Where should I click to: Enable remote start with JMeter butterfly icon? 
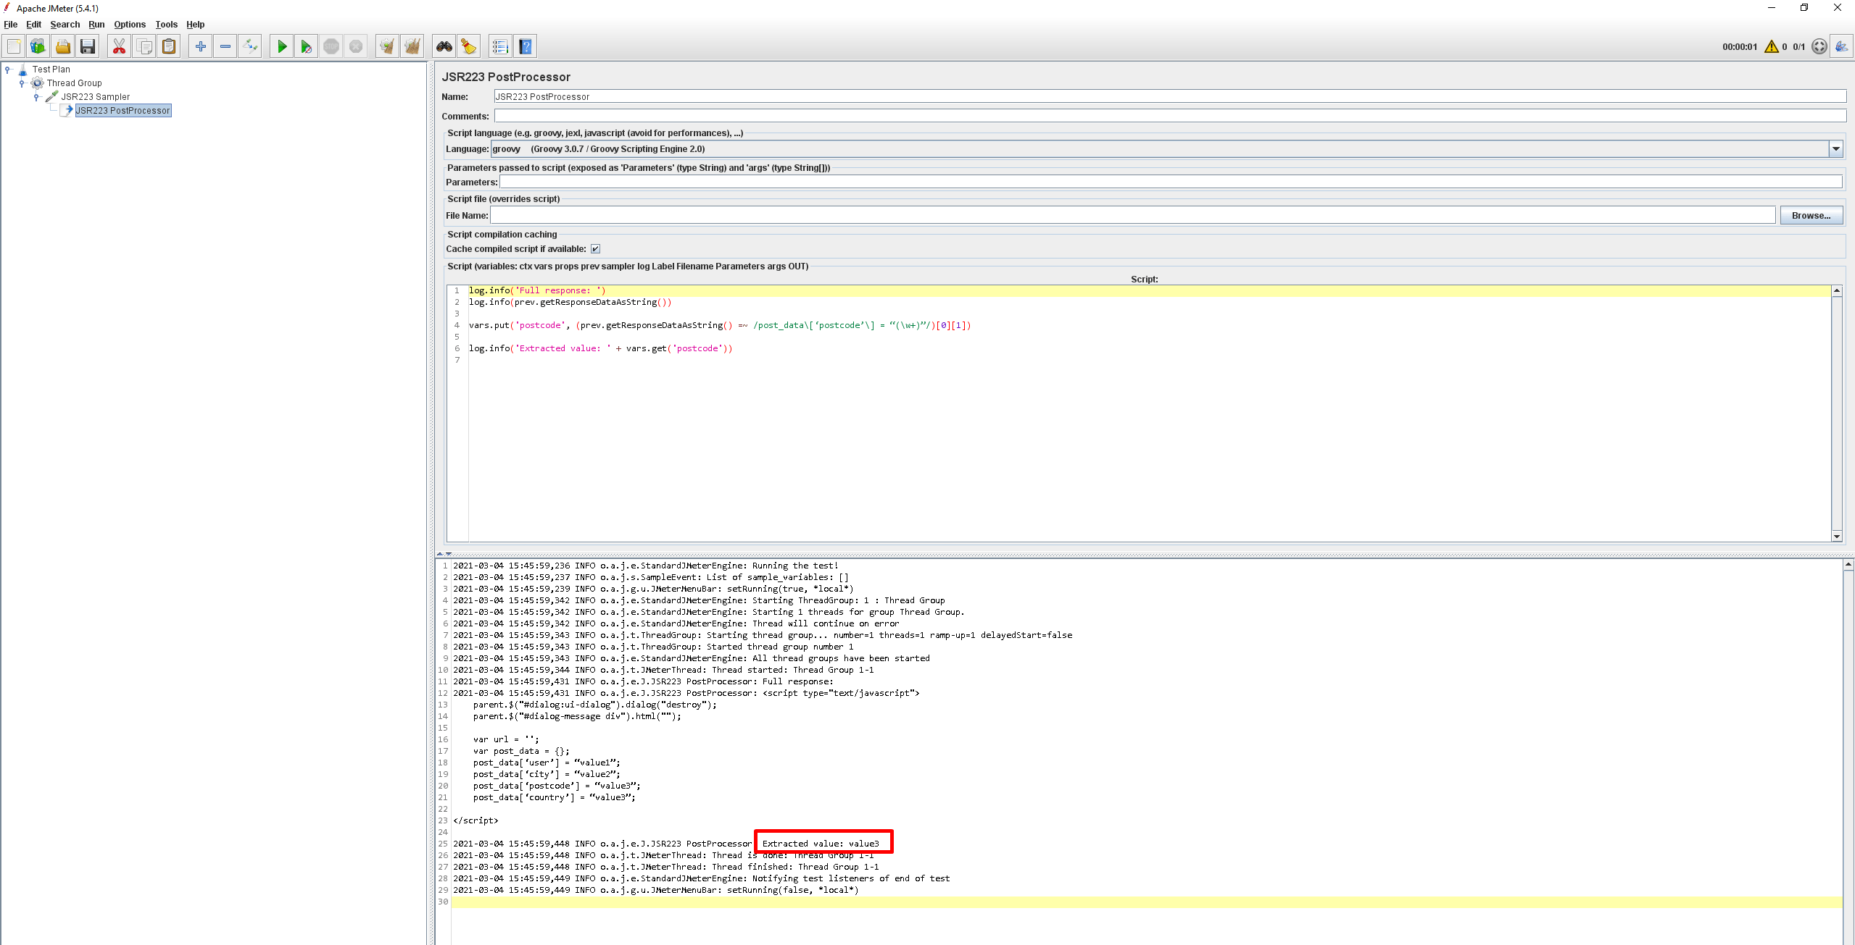1842,46
